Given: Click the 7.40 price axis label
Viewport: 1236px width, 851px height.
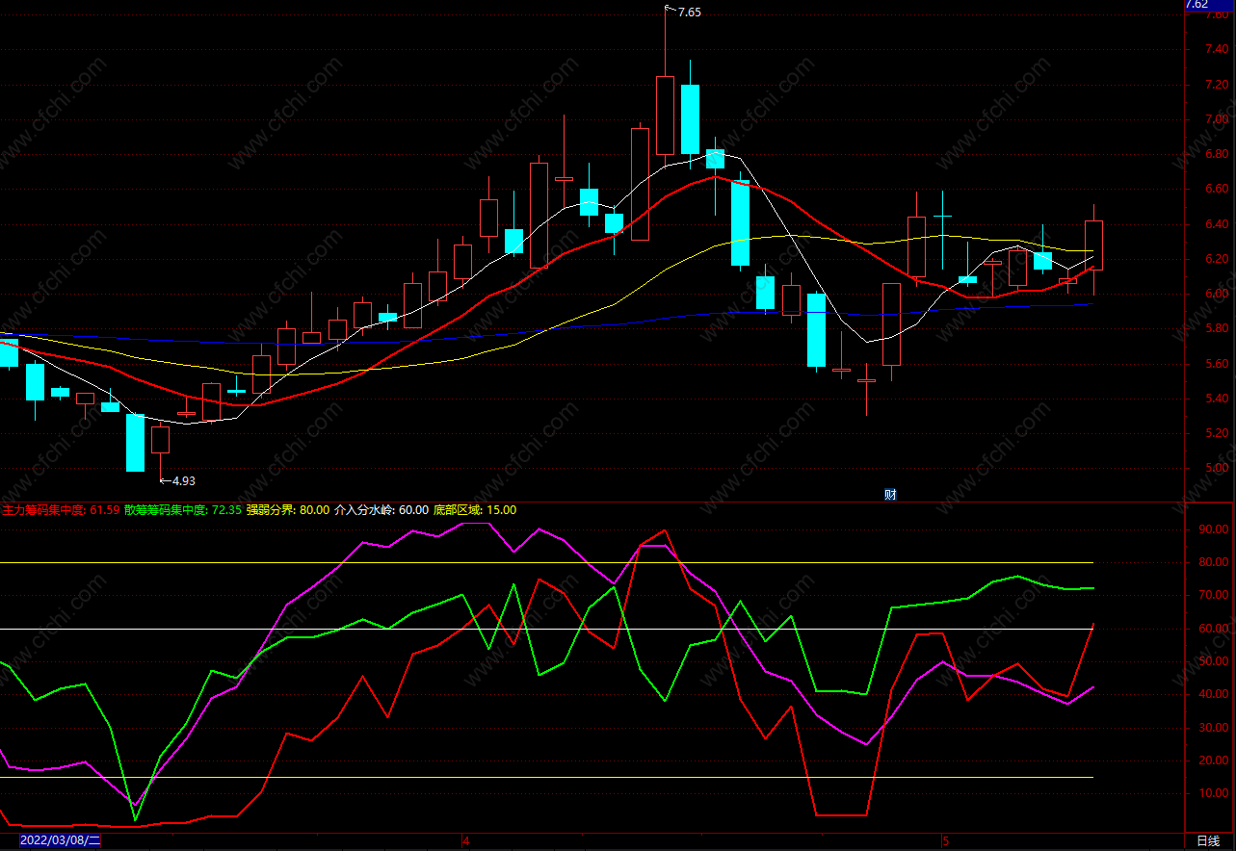Looking at the screenshot, I should (x=1217, y=50).
